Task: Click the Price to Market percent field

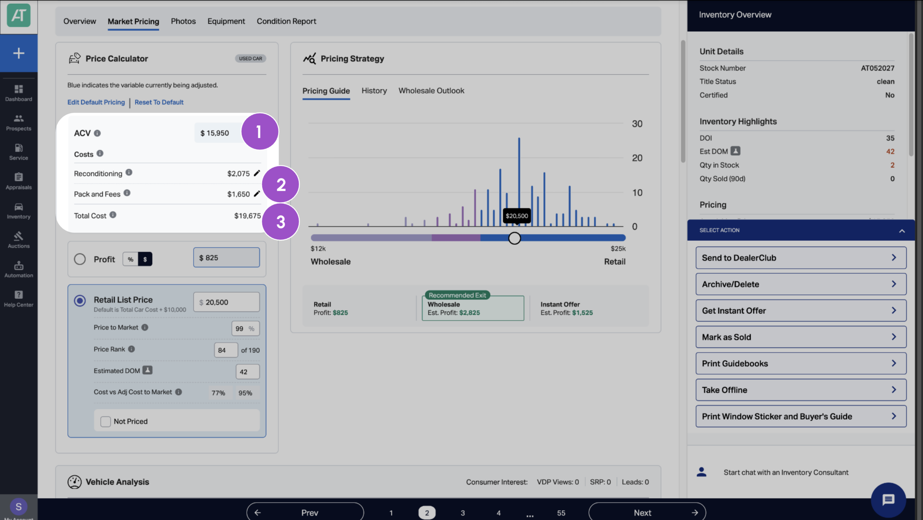Action: [246, 328]
